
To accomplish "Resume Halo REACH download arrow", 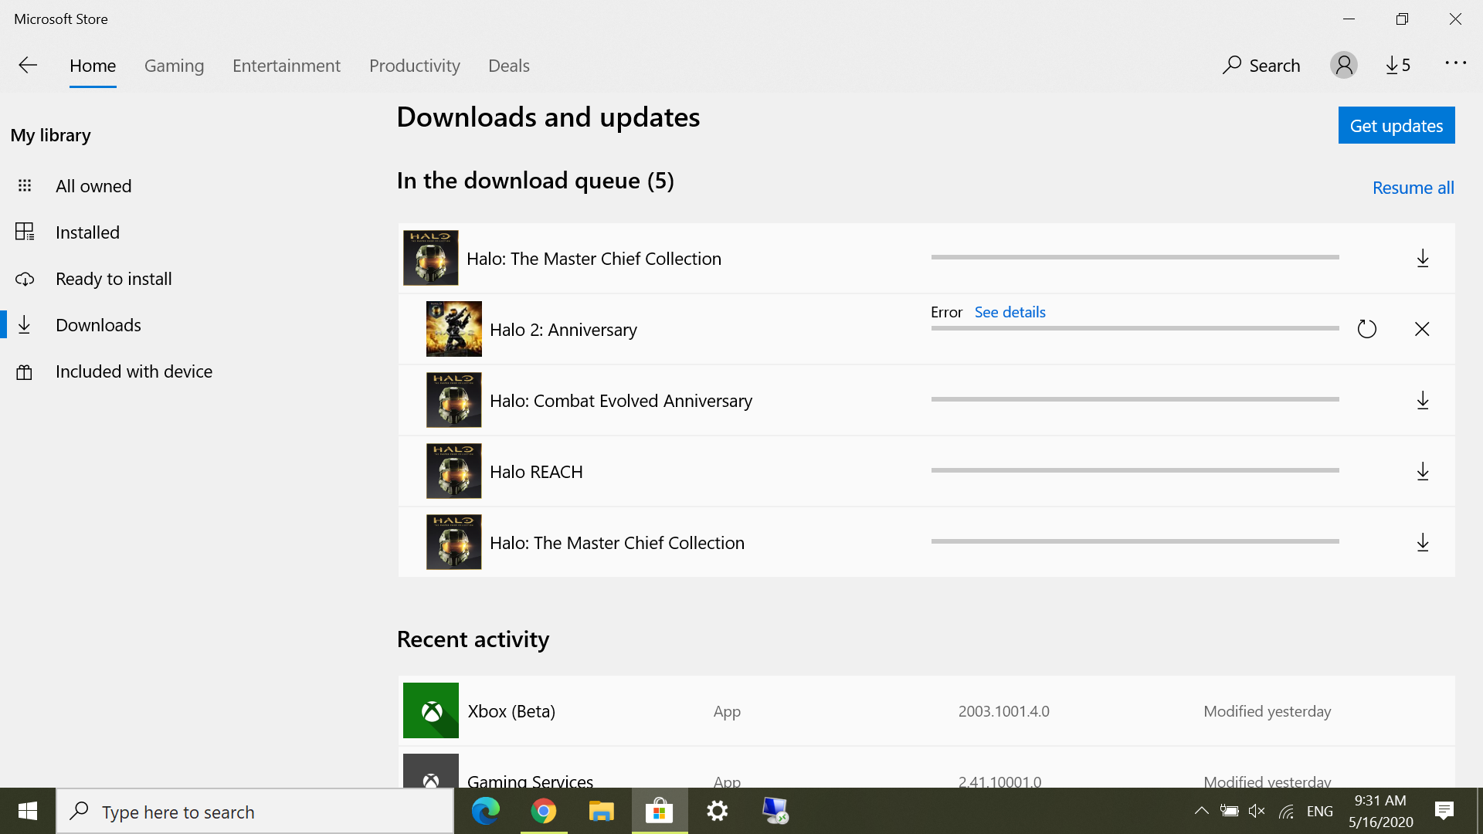I will pos(1422,471).
